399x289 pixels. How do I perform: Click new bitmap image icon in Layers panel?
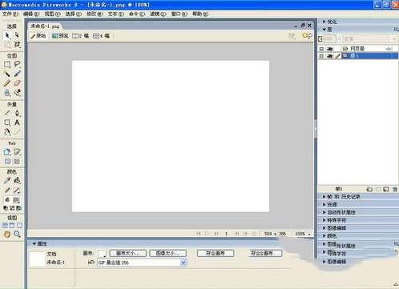[386, 189]
